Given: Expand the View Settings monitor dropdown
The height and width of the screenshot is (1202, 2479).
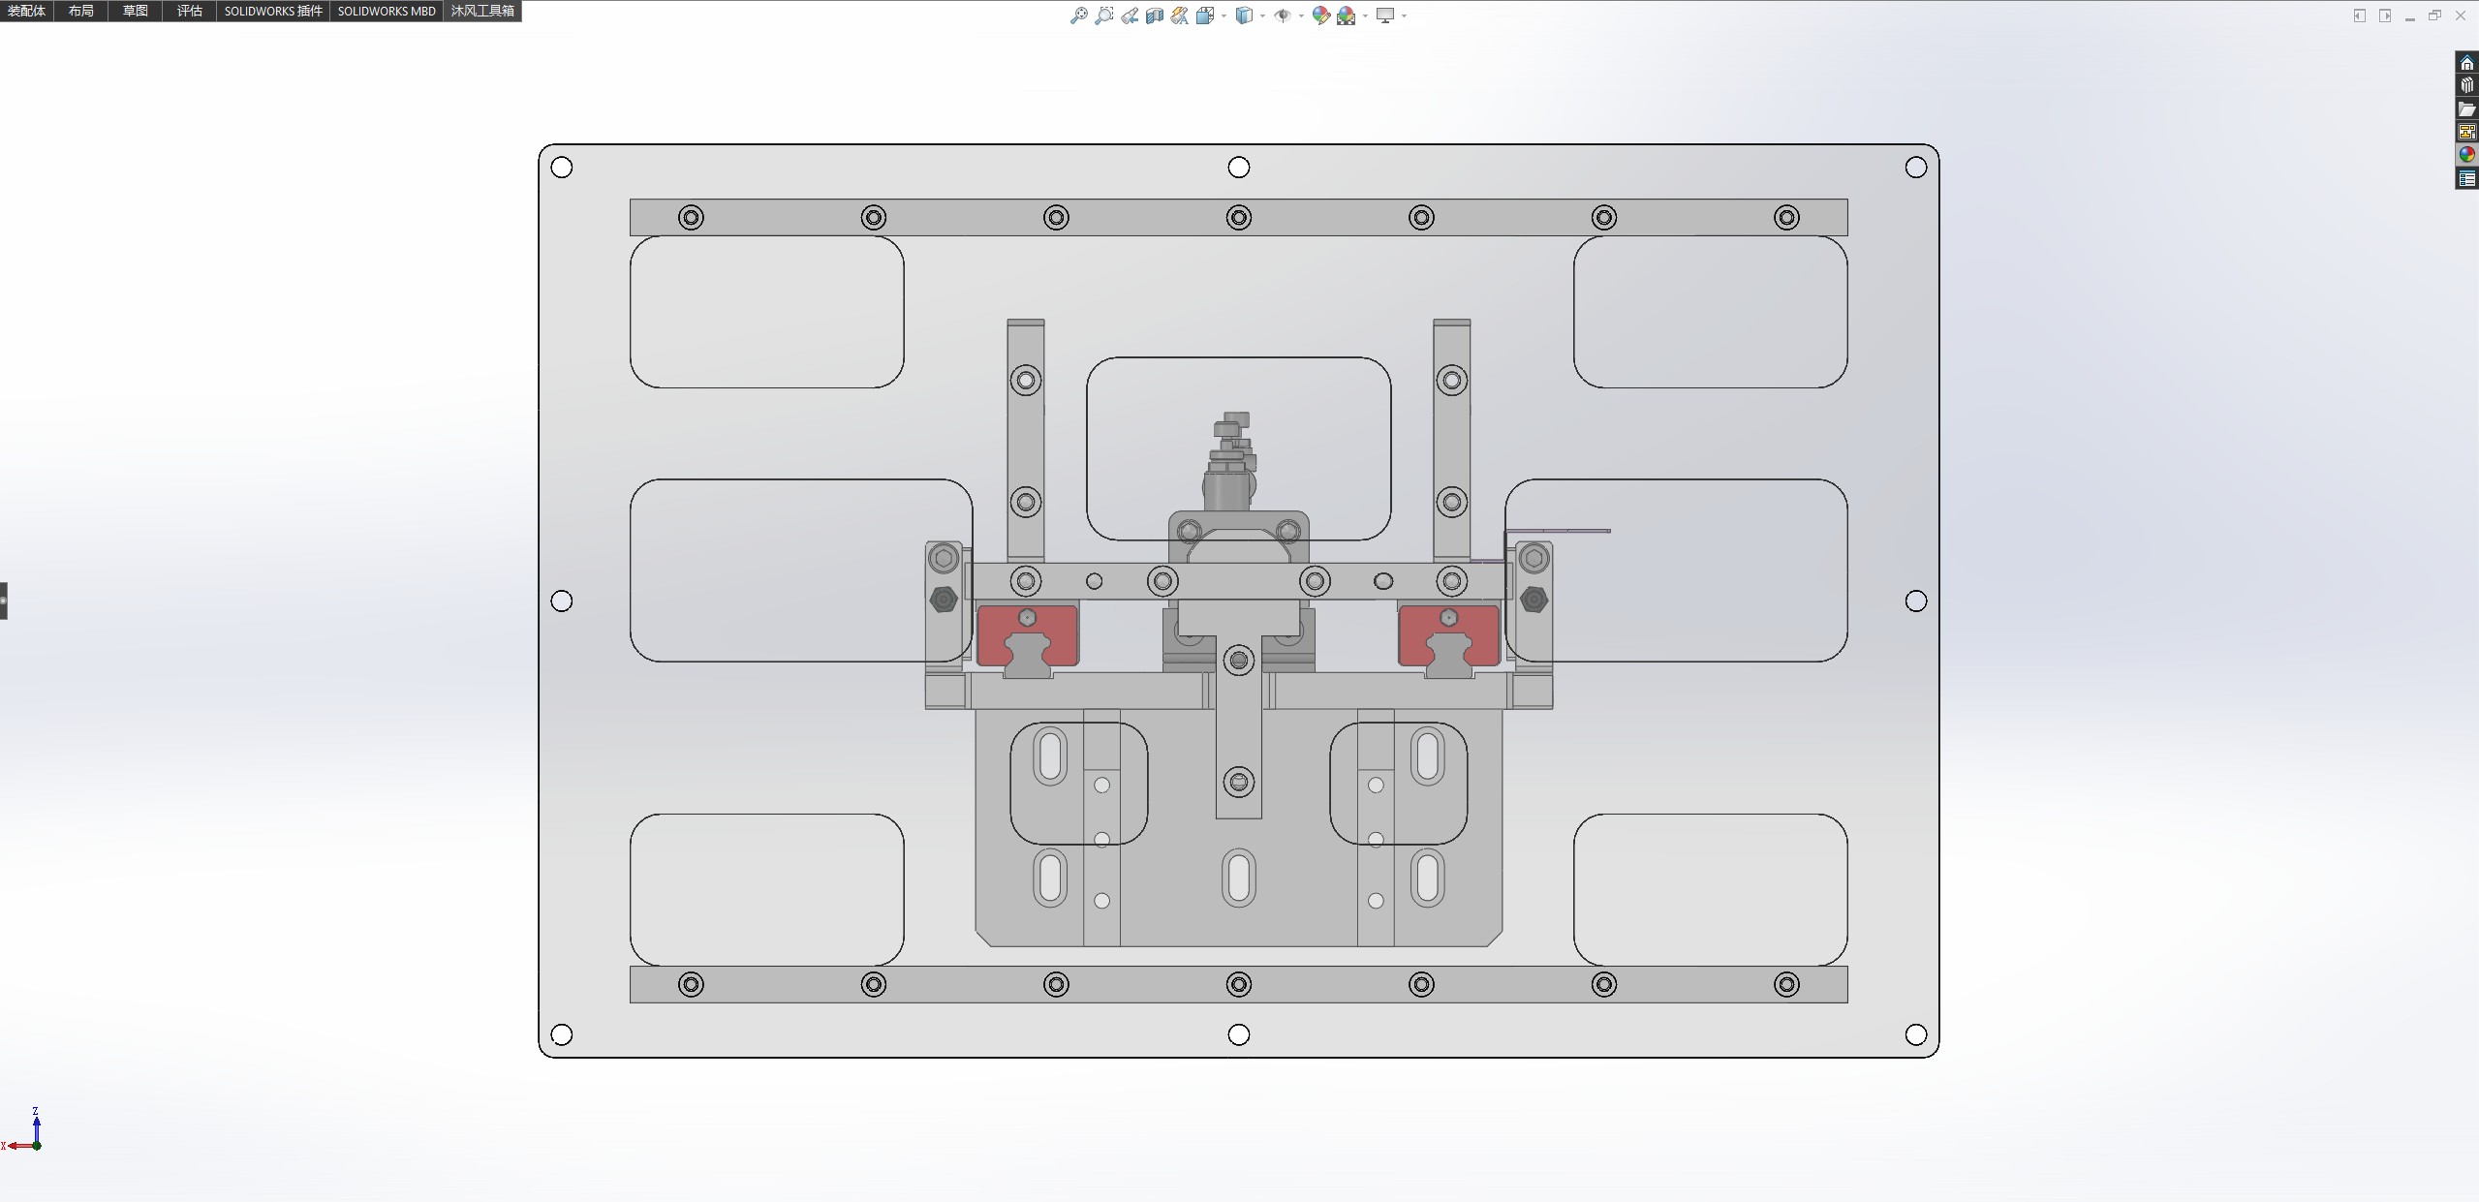Looking at the screenshot, I should coord(1404,15).
